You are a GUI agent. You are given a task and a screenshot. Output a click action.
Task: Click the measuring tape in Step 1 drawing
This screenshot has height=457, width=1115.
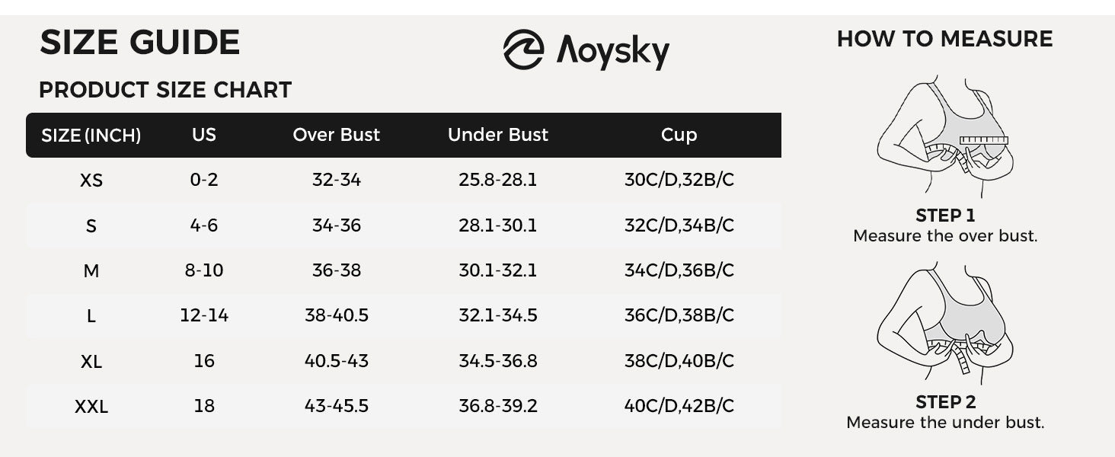coord(983,140)
